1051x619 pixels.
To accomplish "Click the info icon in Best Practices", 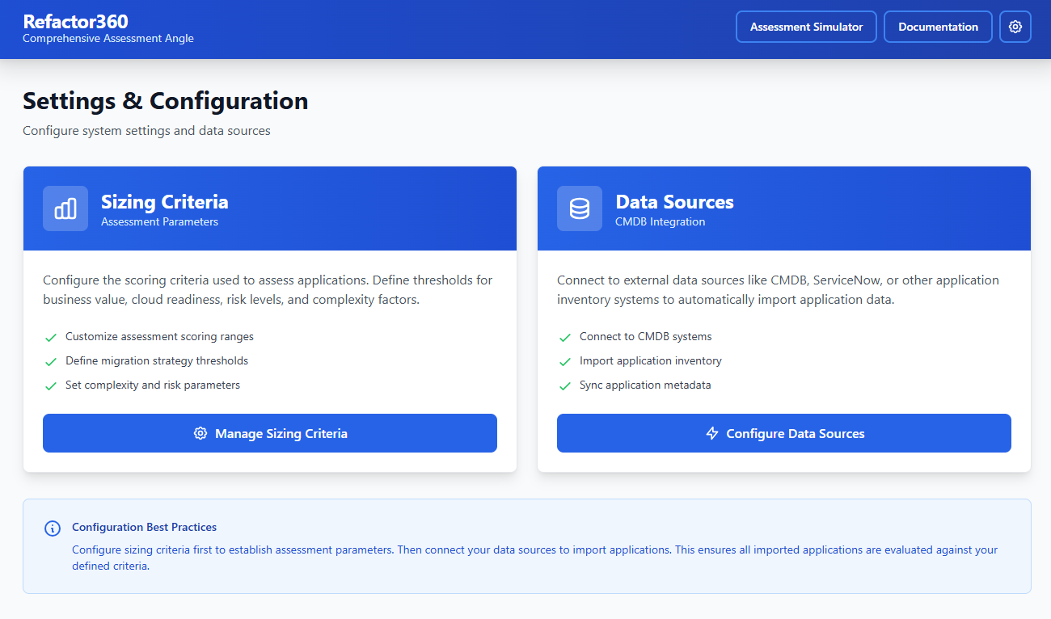I will (53, 528).
